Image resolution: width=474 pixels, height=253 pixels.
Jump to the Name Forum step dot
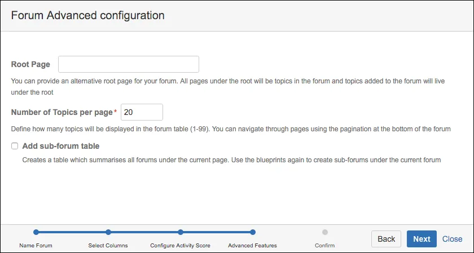(x=36, y=232)
